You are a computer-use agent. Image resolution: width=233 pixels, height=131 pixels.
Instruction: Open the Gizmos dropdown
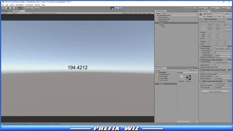(150, 13)
